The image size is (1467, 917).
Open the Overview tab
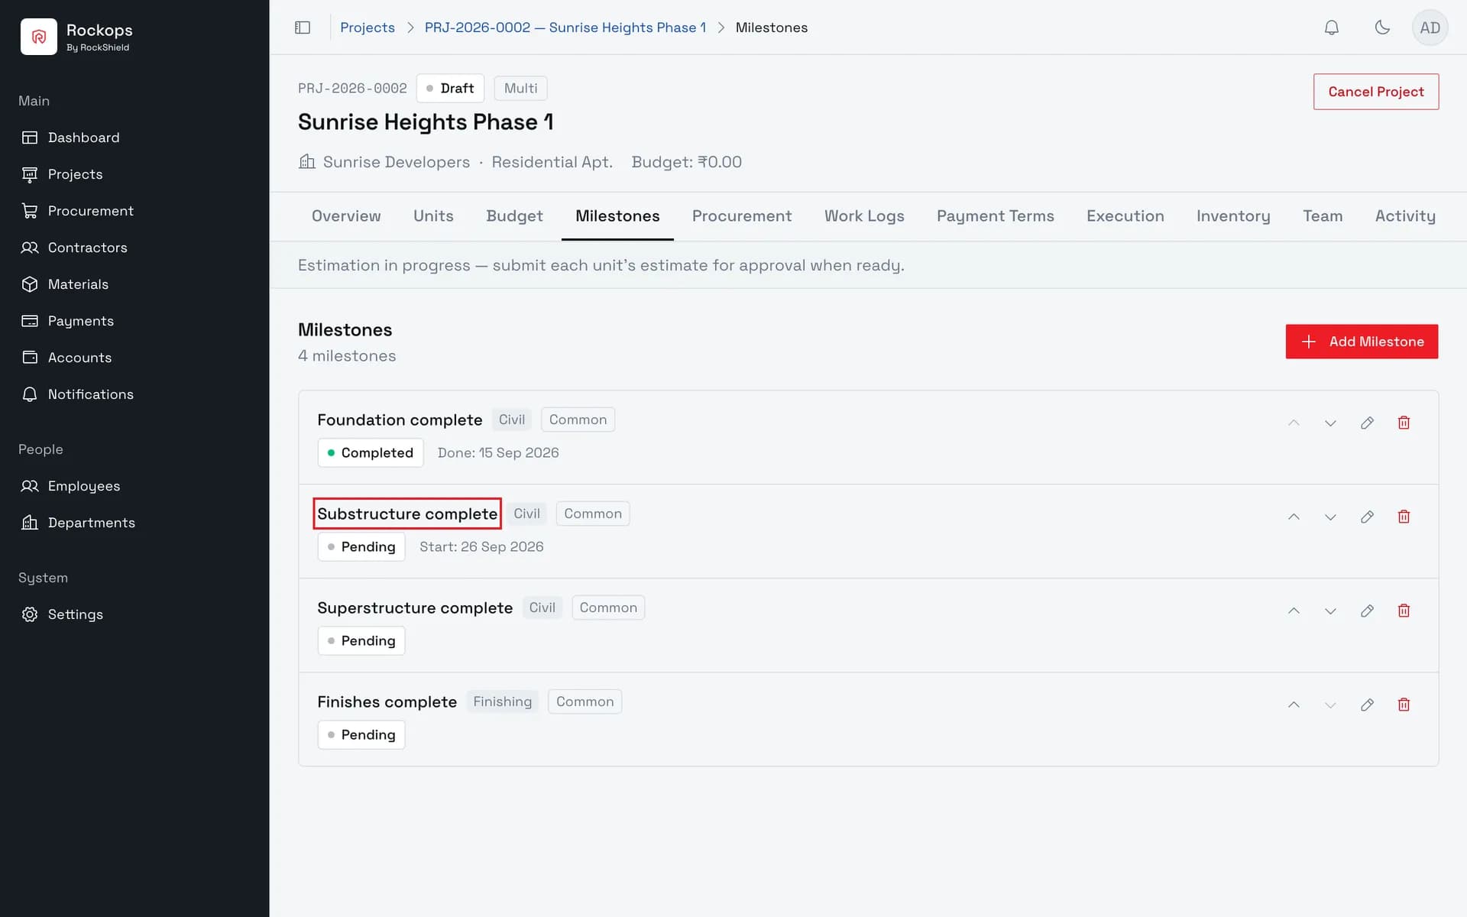346,216
